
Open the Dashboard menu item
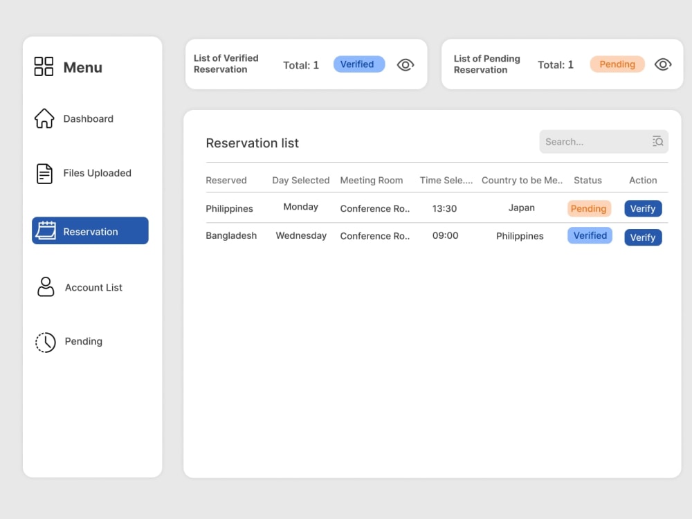89,119
